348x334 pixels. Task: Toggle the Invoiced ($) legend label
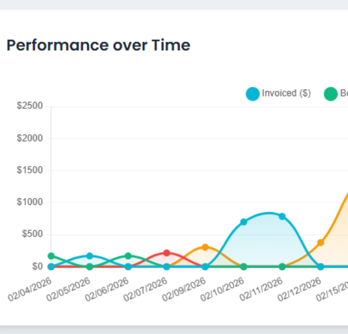tap(286, 93)
